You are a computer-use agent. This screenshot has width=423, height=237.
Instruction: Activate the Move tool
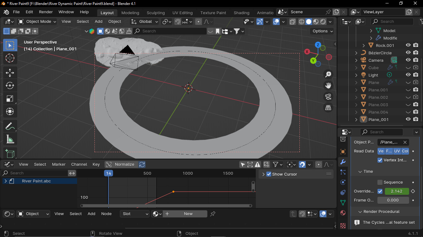[10, 73]
